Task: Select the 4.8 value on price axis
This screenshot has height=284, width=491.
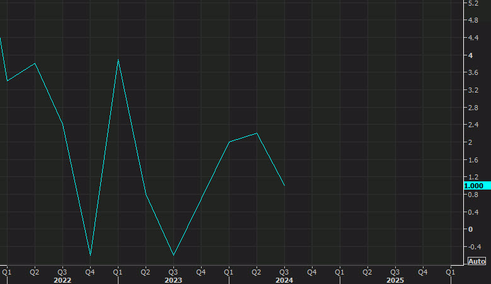Action: (473, 20)
